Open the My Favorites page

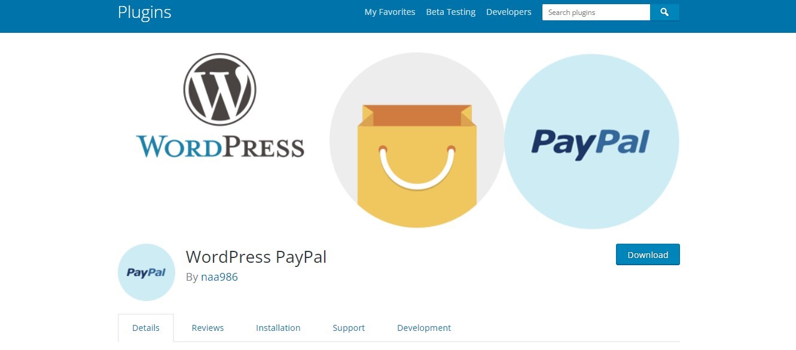point(390,12)
